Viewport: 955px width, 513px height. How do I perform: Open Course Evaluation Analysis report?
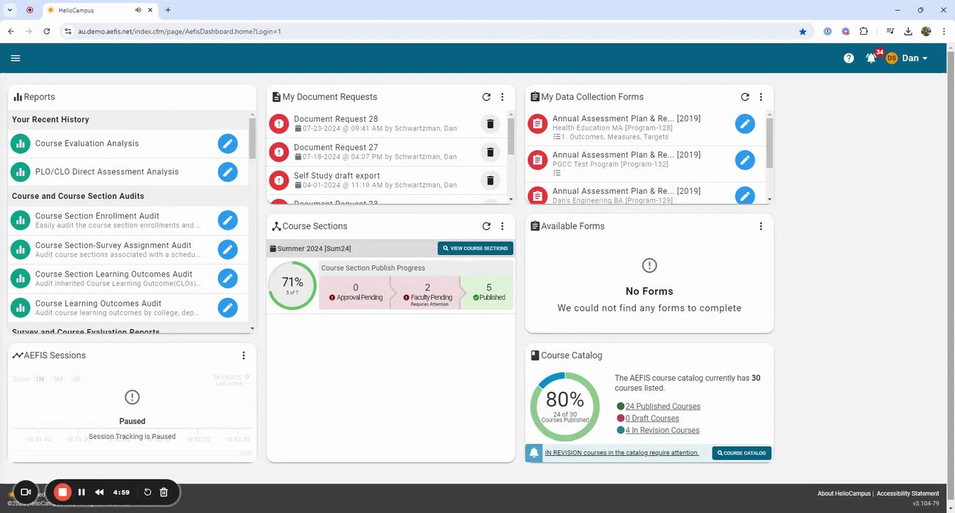point(87,143)
